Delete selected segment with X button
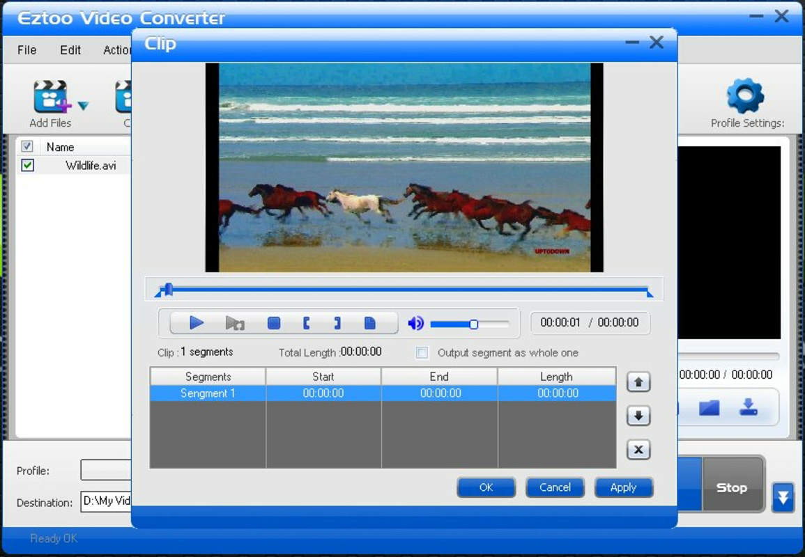The height and width of the screenshot is (557, 805). coord(638,450)
